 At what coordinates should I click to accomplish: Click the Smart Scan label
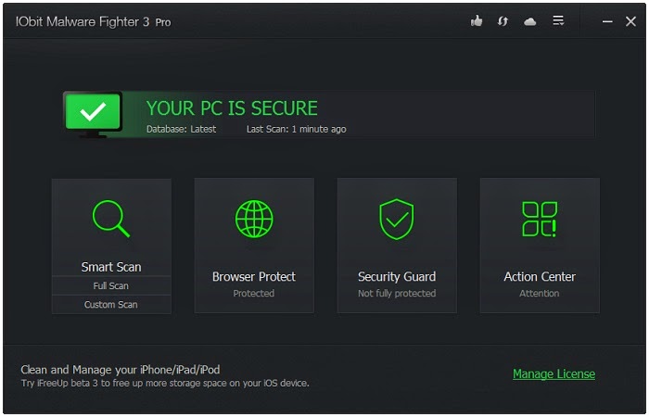111,267
